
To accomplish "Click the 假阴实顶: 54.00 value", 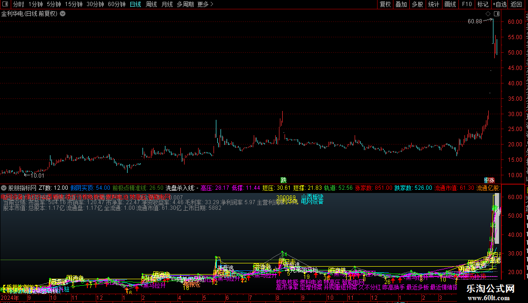I will [x=90, y=188].
